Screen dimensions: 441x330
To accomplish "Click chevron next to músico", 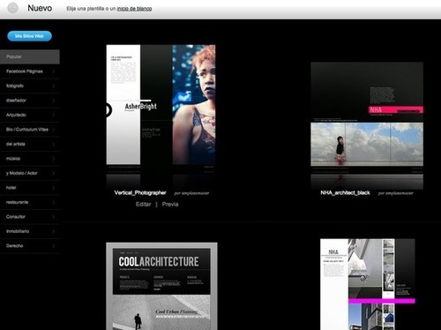I will point(54,159).
